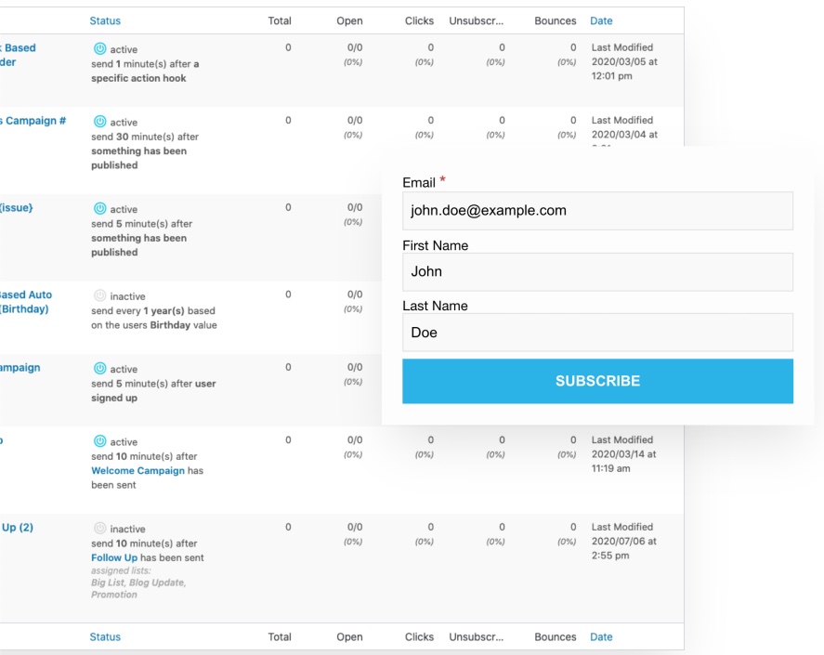The width and height of the screenshot is (824, 655).
Task: Click the 2020/03/14 at 11:19 am date
Action: point(623,461)
